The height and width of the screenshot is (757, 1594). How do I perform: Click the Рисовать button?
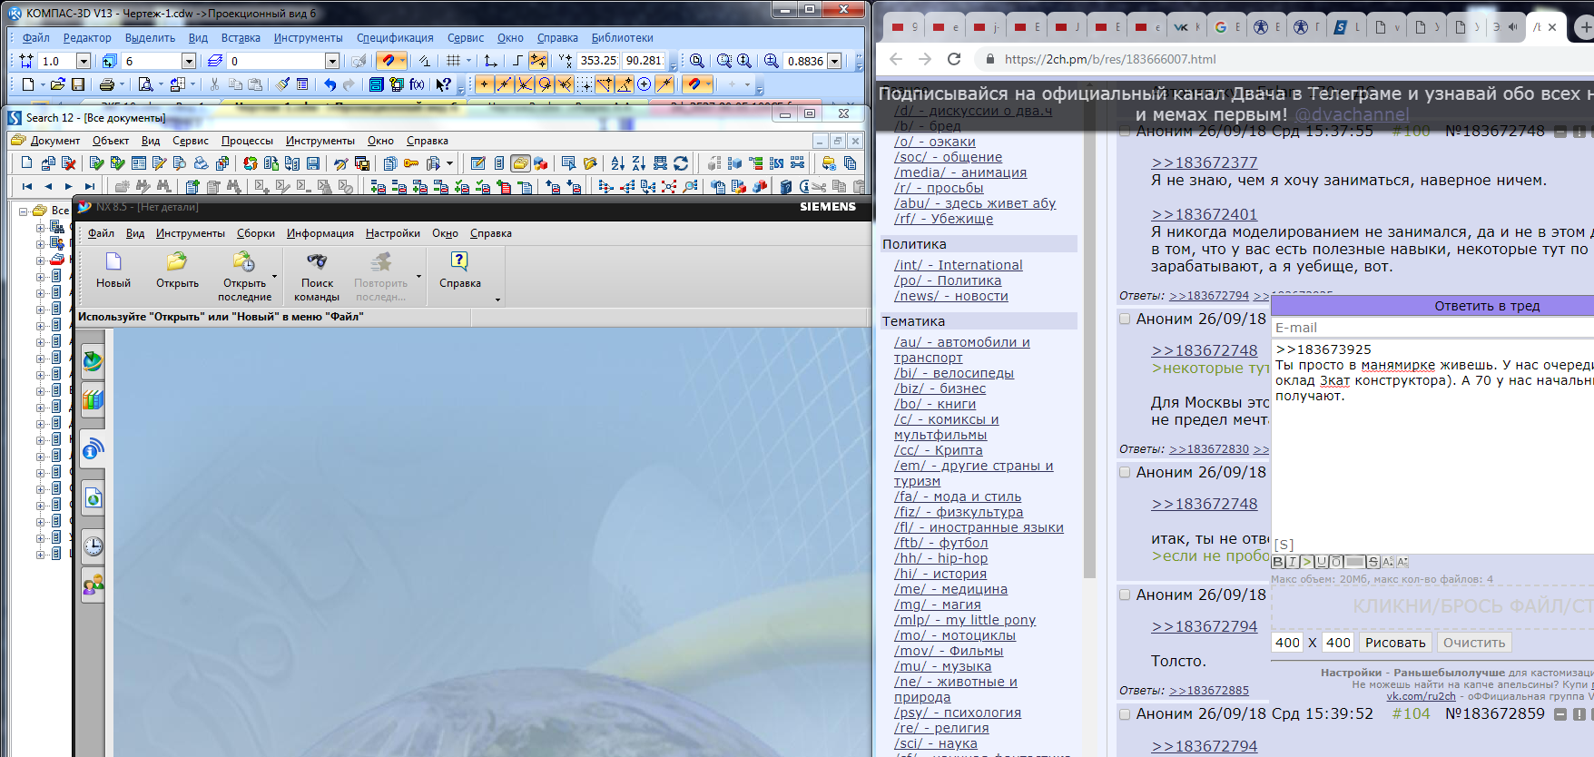click(x=1395, y=643)
